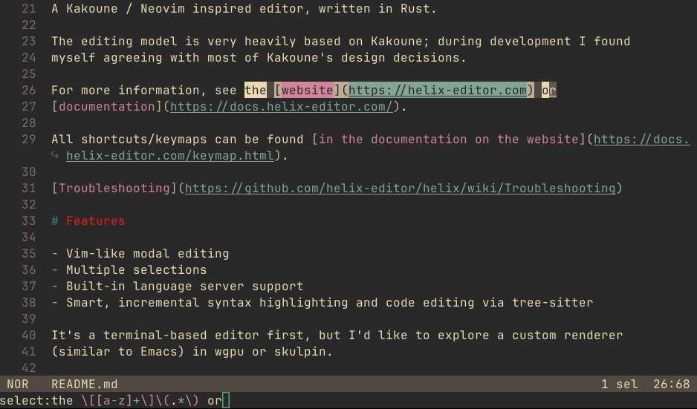697x409 pixels.
Task: Open the docs.helix-editor.com link on line 27
Action: [282, 107]
